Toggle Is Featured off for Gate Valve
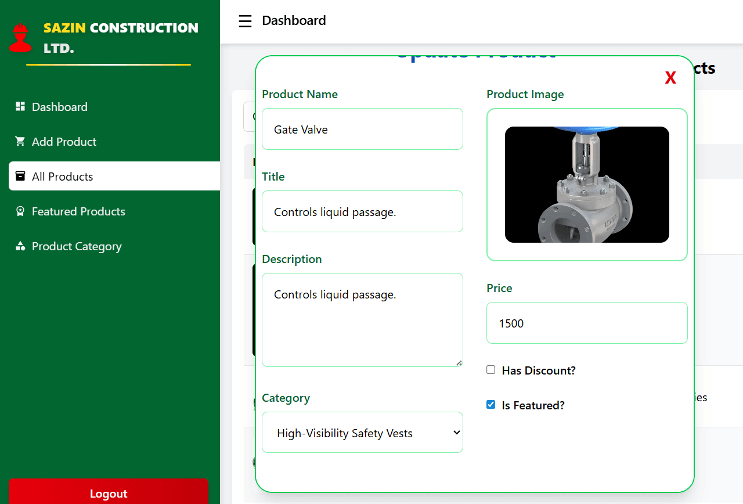Image resolution: width=743 pixels, height=504 pixels. pos(490,404)
